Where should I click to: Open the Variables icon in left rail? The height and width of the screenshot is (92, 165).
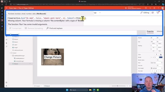pyautogui.click(x=6, y=40)
